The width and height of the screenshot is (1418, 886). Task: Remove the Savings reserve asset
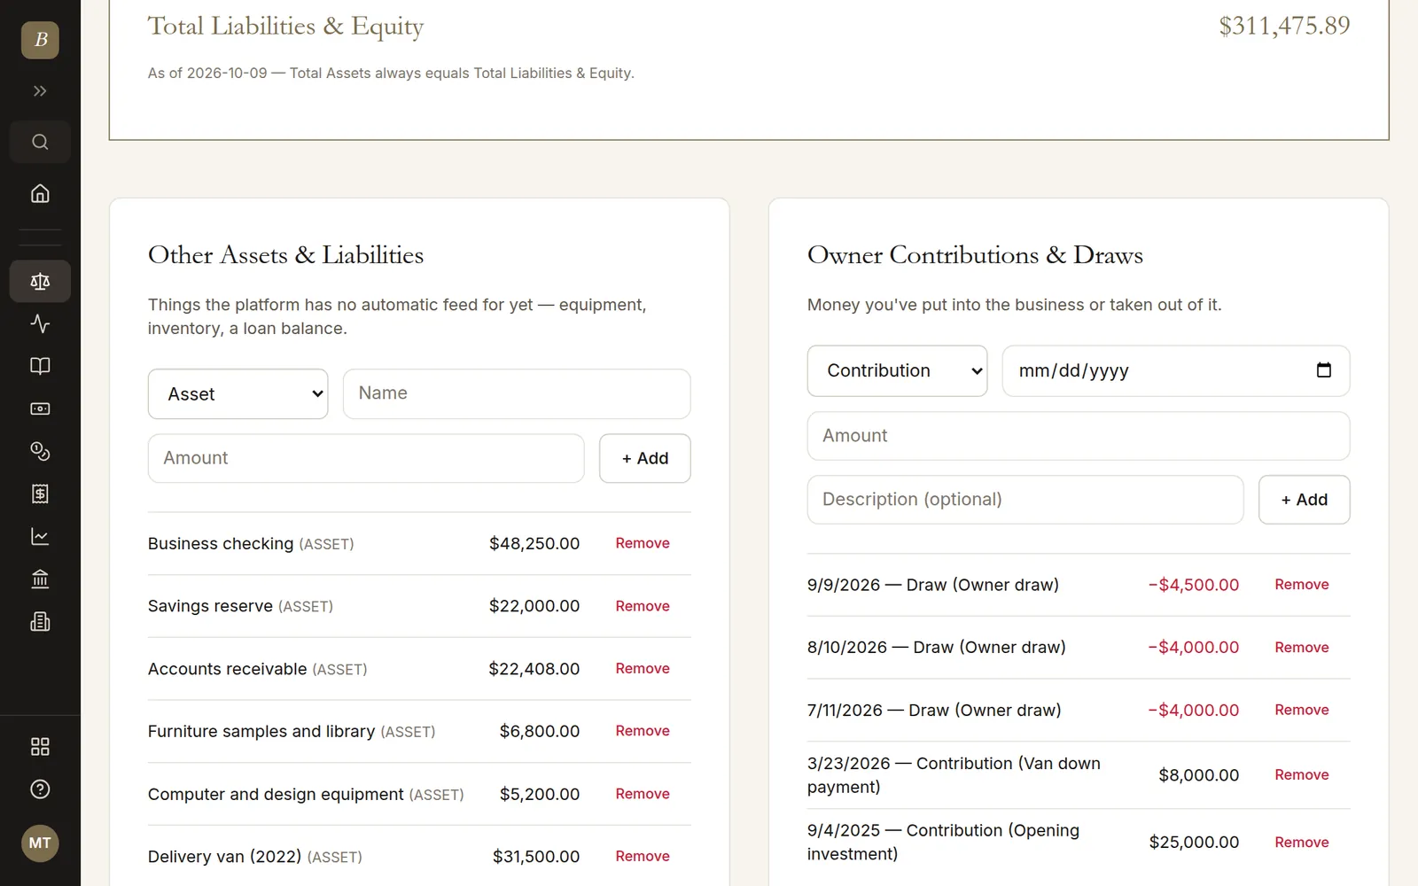[643, 606]
